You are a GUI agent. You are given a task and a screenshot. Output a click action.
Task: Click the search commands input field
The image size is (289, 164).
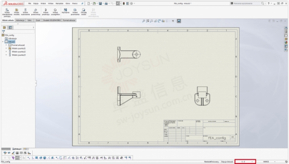click(245, 3)
